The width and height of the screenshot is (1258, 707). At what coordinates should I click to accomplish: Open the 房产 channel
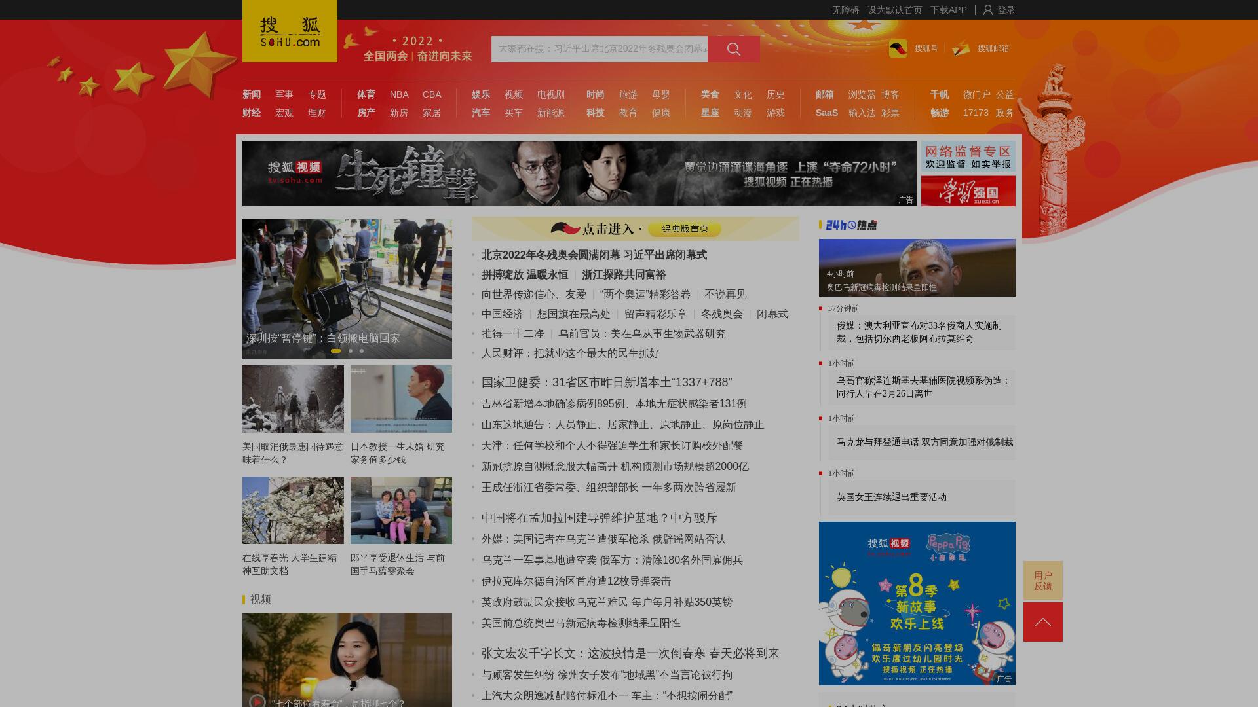click(366, 113)
